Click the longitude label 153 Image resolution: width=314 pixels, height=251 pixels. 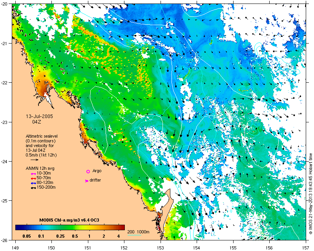[161, 248]
